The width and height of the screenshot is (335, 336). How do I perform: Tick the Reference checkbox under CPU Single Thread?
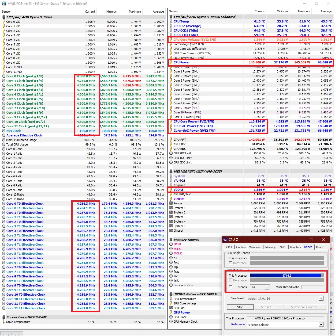click(230, 263)
